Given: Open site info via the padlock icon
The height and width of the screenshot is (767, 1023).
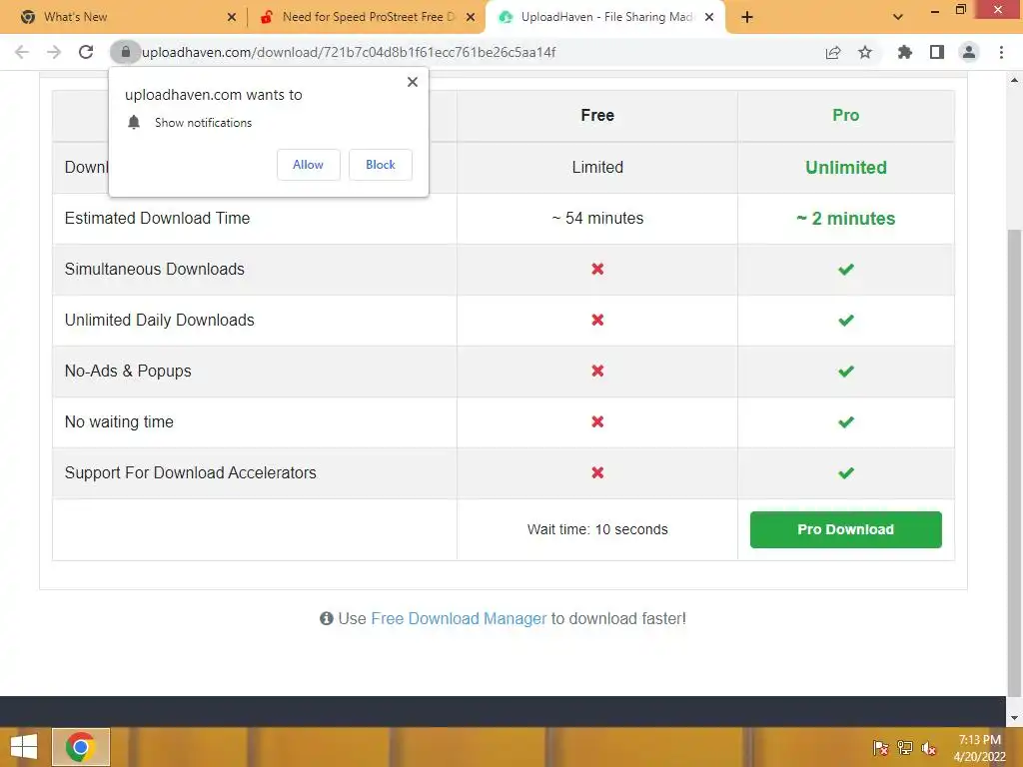Looking at the screenshot, I should tap(125, 52).
